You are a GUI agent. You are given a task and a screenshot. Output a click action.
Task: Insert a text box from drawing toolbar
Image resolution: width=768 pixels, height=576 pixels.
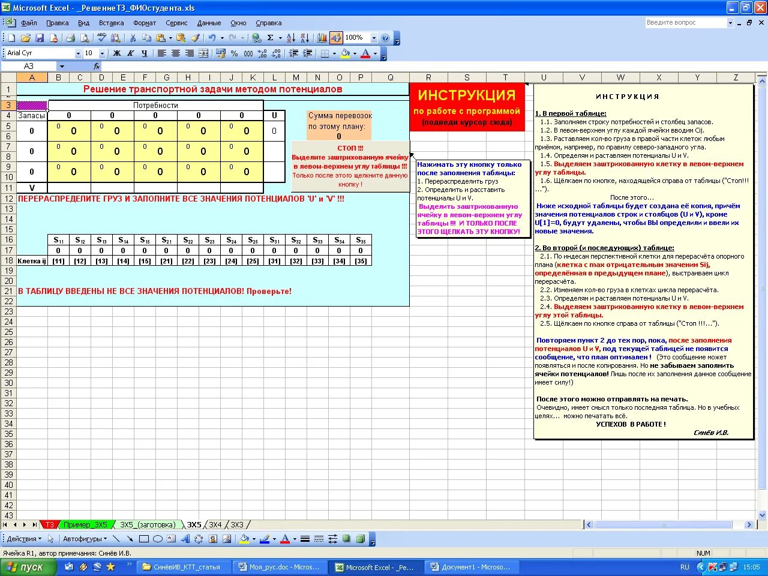pos(171,539)
